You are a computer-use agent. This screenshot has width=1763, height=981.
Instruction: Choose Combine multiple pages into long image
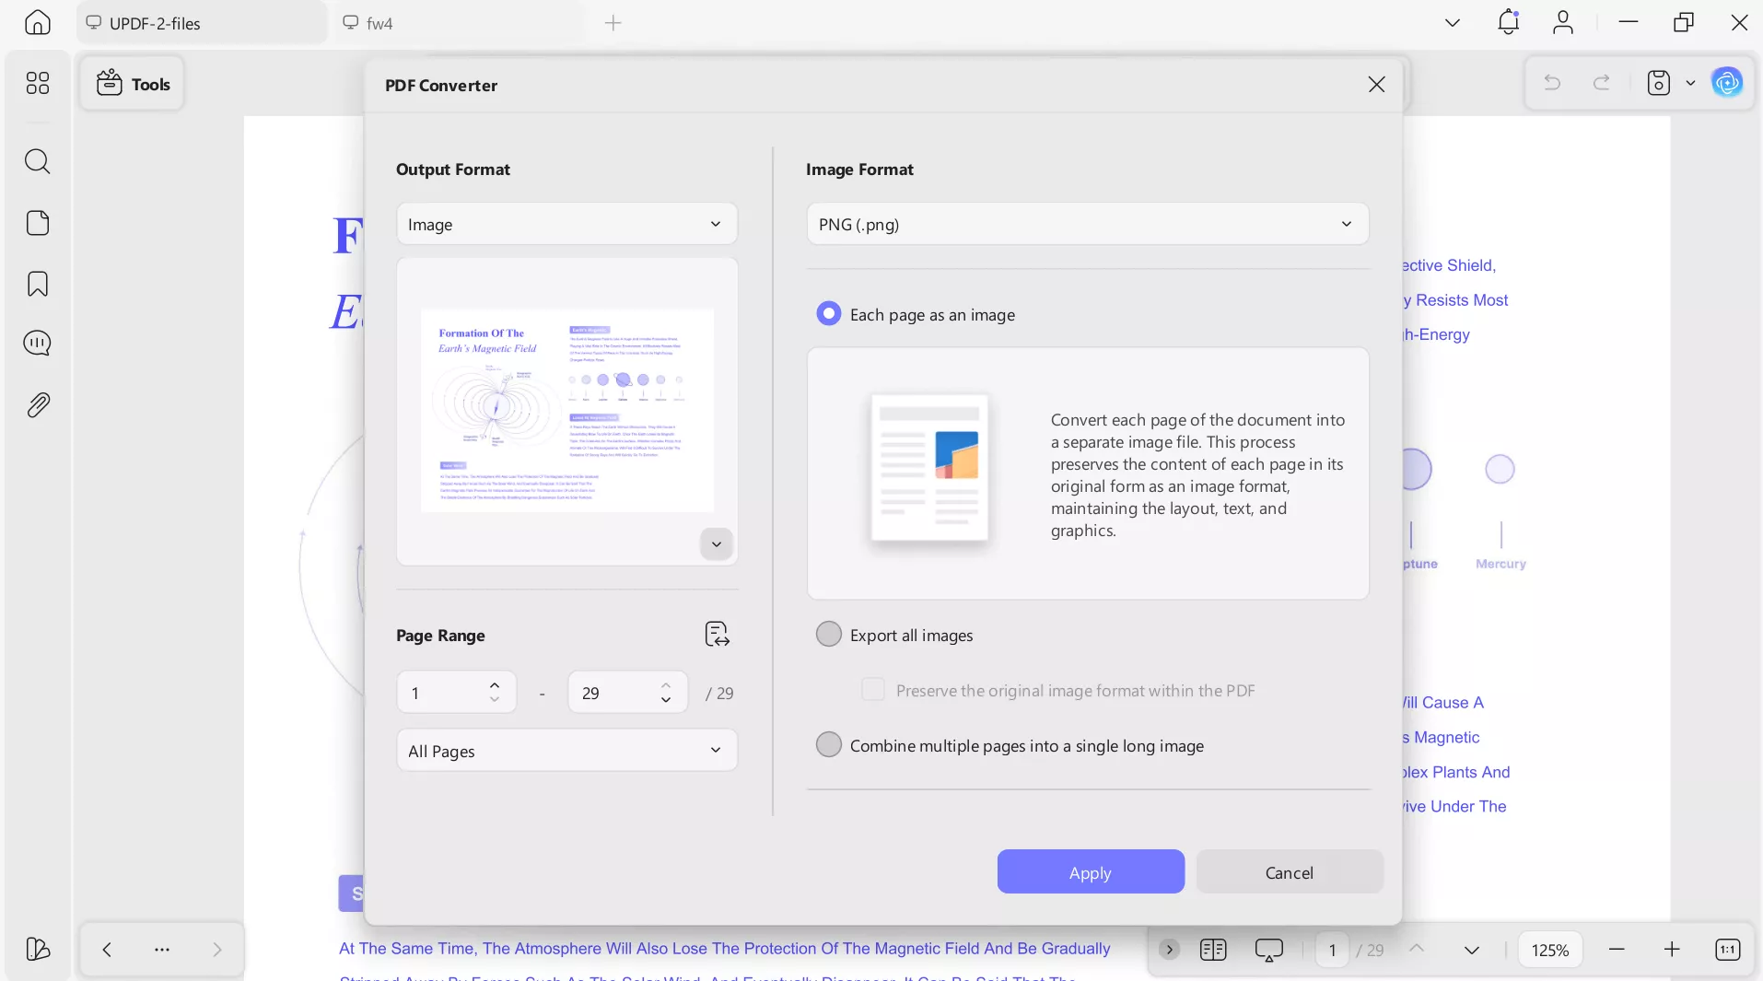click(x=829, y=745)
